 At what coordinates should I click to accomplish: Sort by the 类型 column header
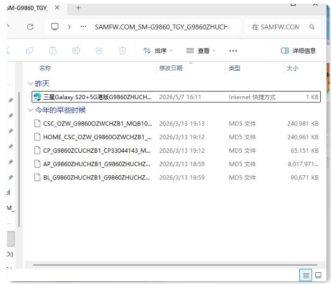[234, 68]
